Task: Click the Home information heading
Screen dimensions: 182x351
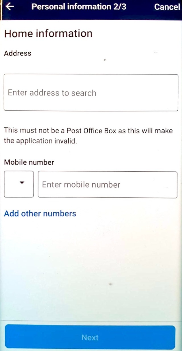Action: pos(48,34)
